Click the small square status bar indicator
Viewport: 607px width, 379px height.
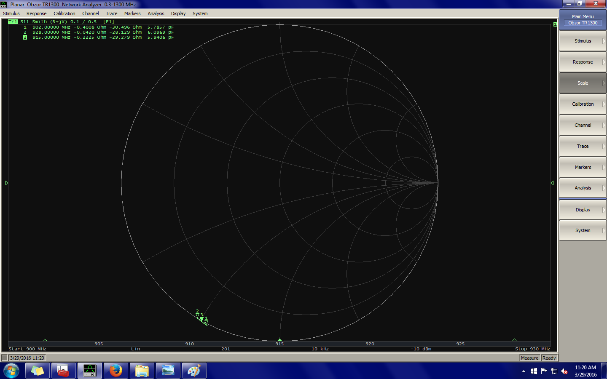[x=4, y=358]
